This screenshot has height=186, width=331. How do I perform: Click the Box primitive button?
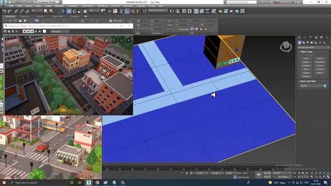(x=306, y=58)
